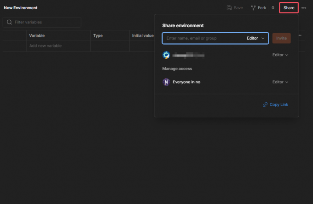Click the N team avatar icon

pyautogui.click(x=166, y=82)
